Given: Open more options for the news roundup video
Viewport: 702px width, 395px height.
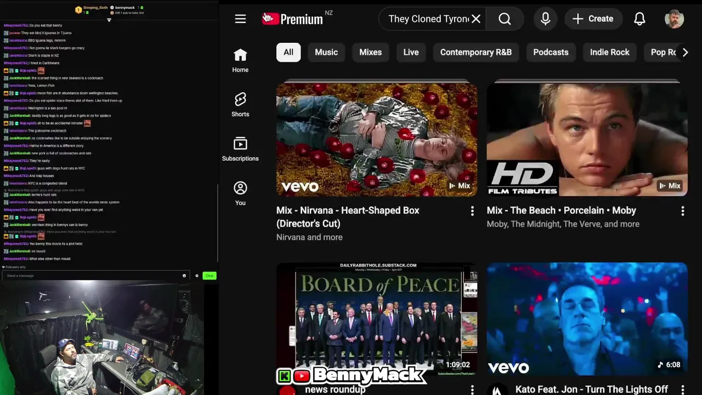Looking at the screenshot, I should click(x=472, y=390).
